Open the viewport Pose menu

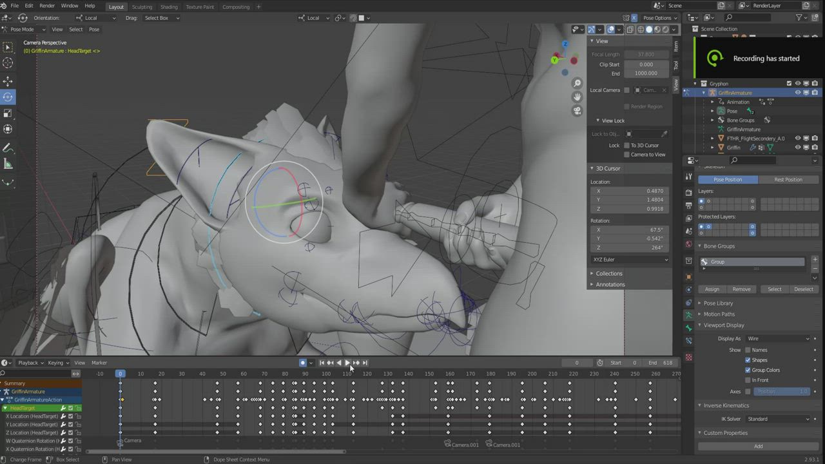click(94, 29)
